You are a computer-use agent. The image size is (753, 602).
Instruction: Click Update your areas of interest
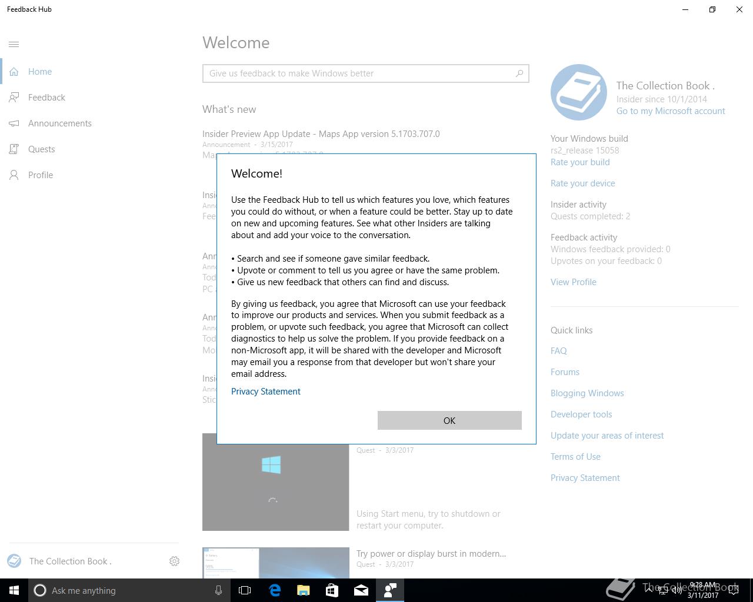click(x=607, y=436)
